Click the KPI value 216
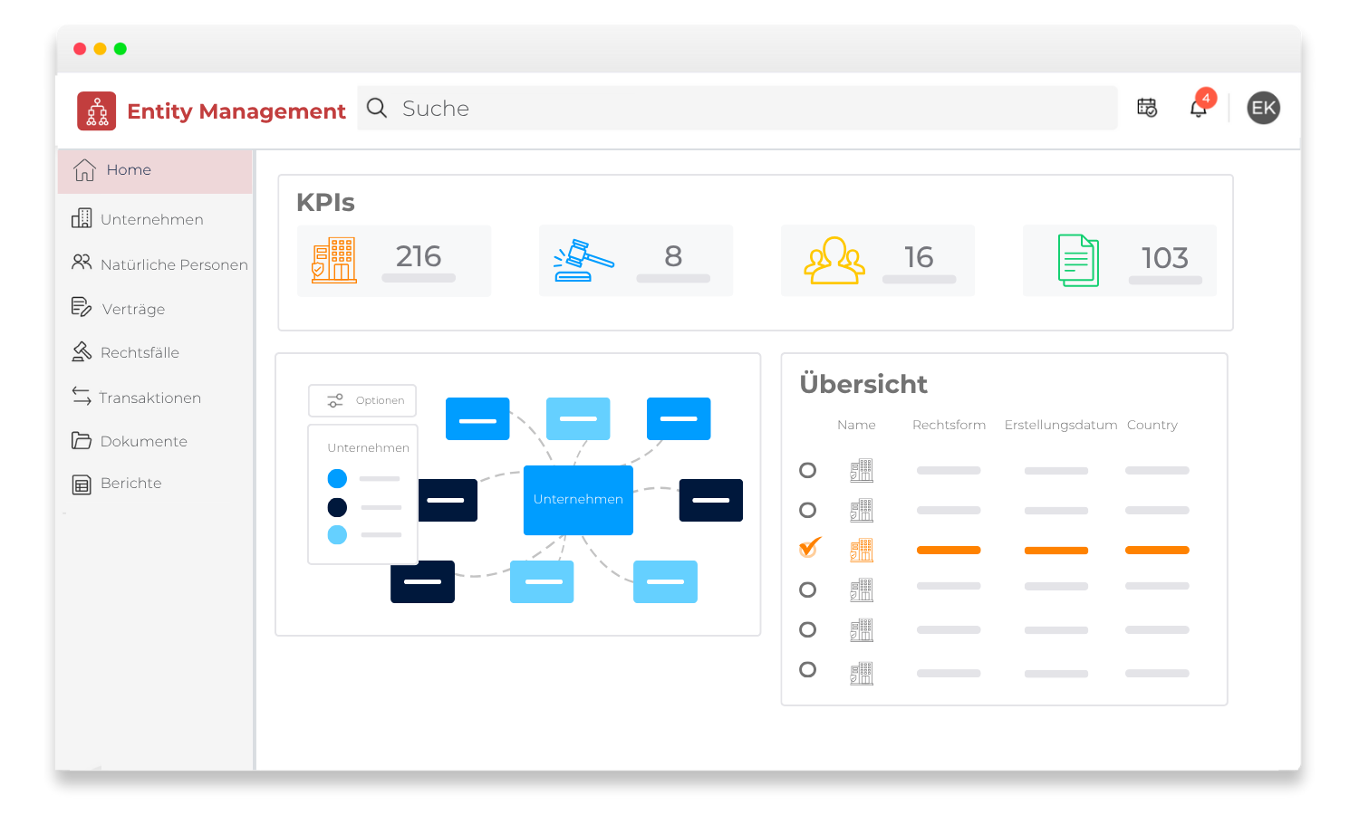The image size is (1359, 815). click(419, 256)
